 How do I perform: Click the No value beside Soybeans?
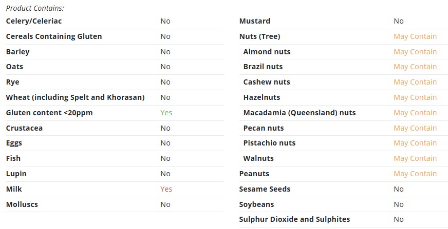pos(399,204)
